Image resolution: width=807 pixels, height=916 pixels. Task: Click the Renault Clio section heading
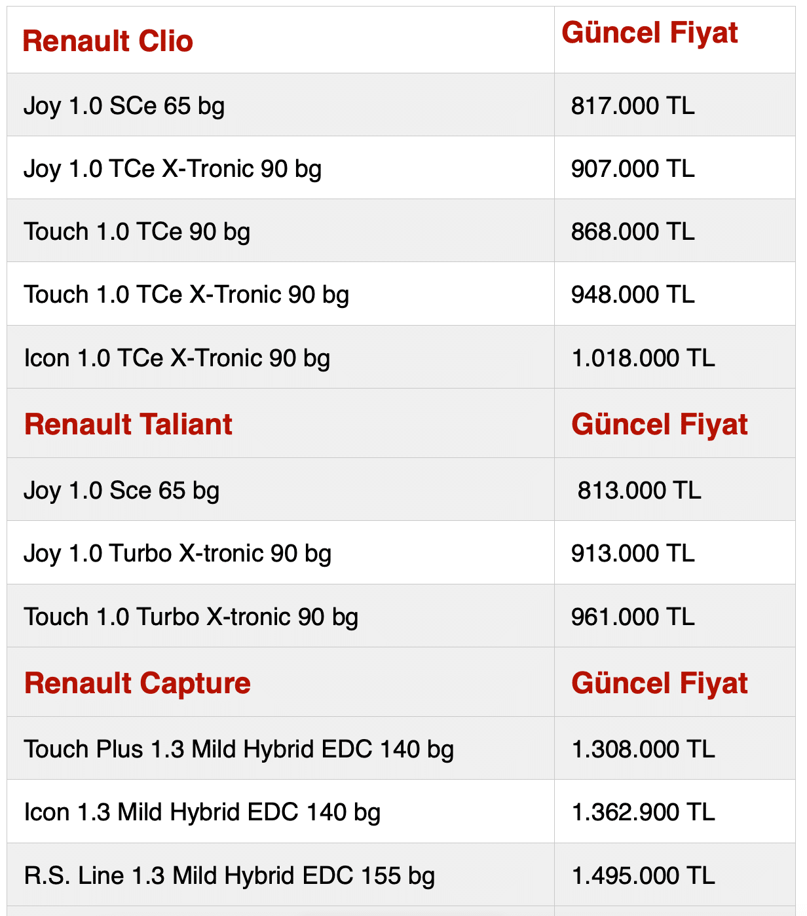click(x=108, y=41)
